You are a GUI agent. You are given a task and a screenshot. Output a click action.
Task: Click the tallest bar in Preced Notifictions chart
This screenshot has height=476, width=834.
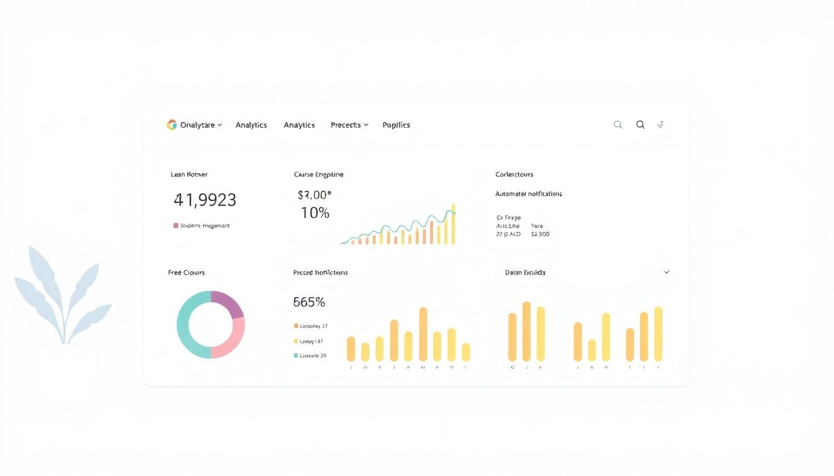point(423,333)
